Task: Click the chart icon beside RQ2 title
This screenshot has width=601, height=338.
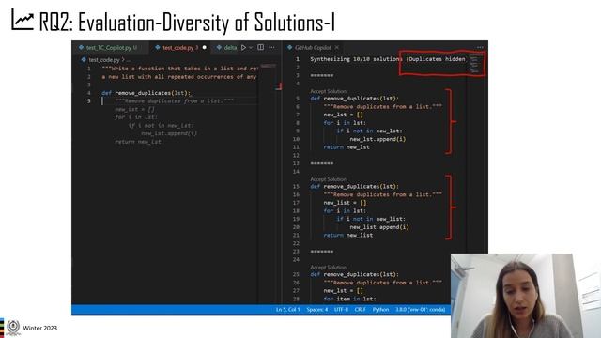Action: click(23, 20)
